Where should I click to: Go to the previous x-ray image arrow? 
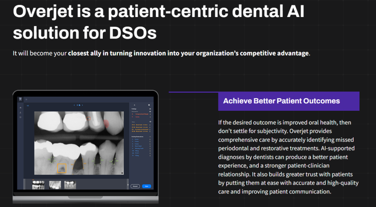coord(74,105)
